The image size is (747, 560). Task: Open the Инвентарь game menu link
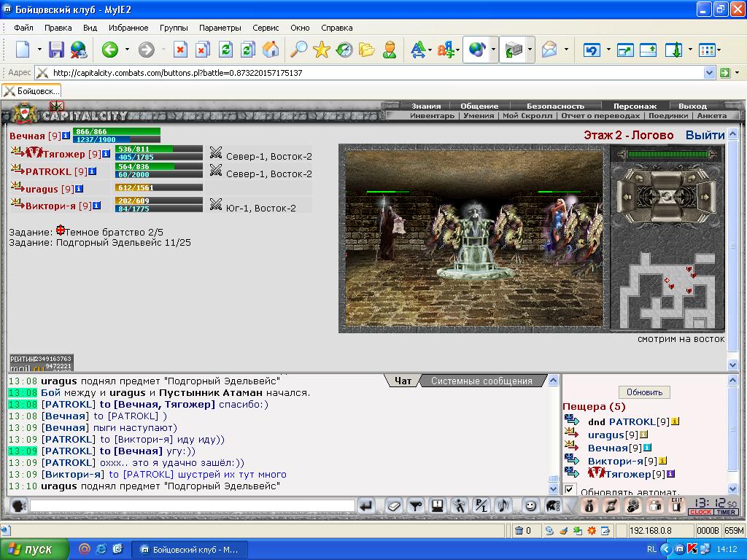(432, 116)
